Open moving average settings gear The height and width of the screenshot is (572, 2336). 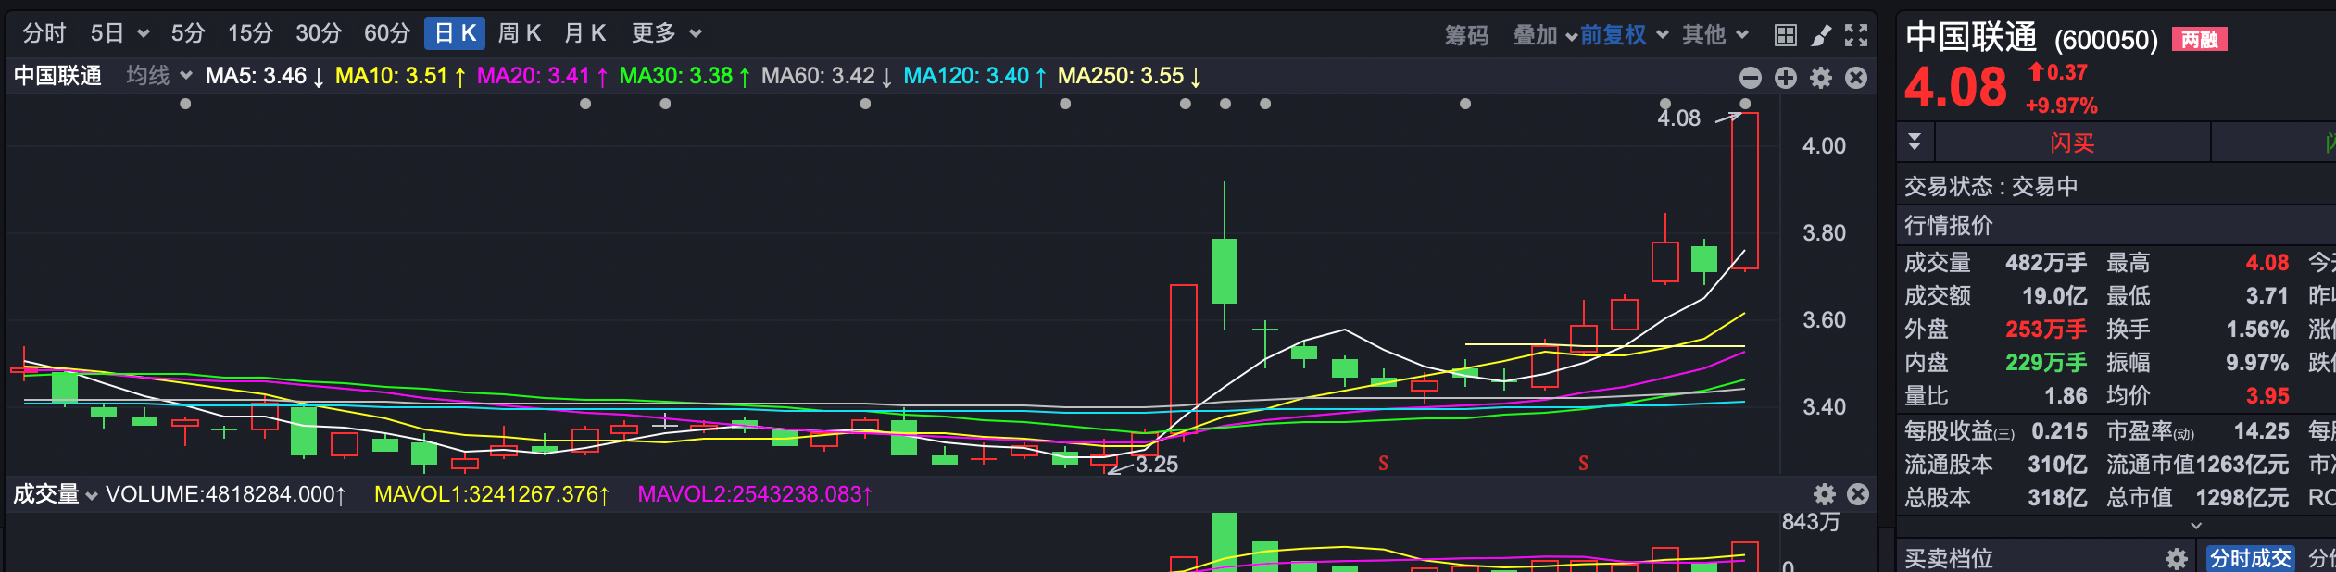(1821, 78)
